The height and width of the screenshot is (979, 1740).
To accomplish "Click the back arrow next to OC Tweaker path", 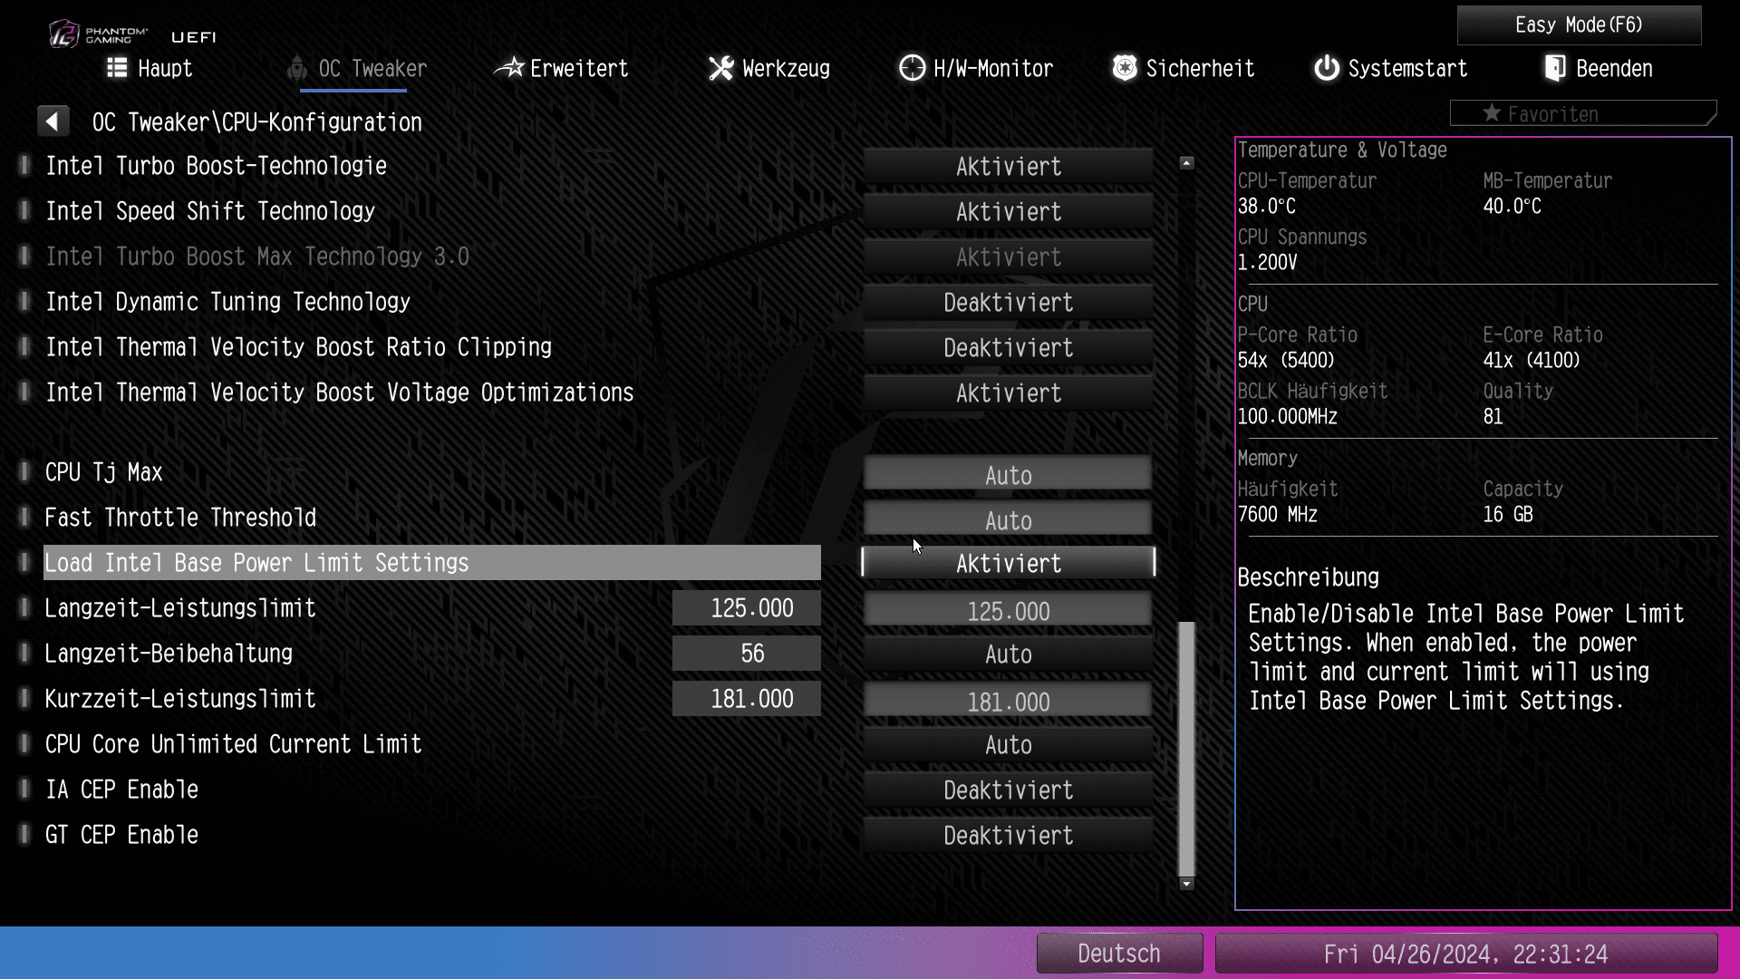I will tap(53, 121).
